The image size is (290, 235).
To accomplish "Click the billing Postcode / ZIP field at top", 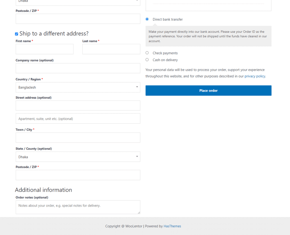I will (78, 19).
